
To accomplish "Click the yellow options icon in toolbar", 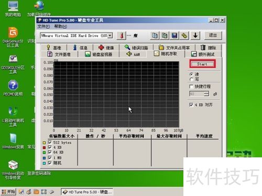I will click(x=184, y=36).
